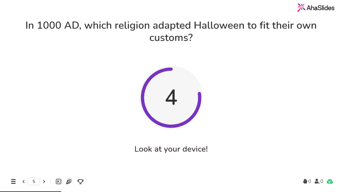Click the participant count 0
The image size is (342, 192).
(x=322, y=181)
